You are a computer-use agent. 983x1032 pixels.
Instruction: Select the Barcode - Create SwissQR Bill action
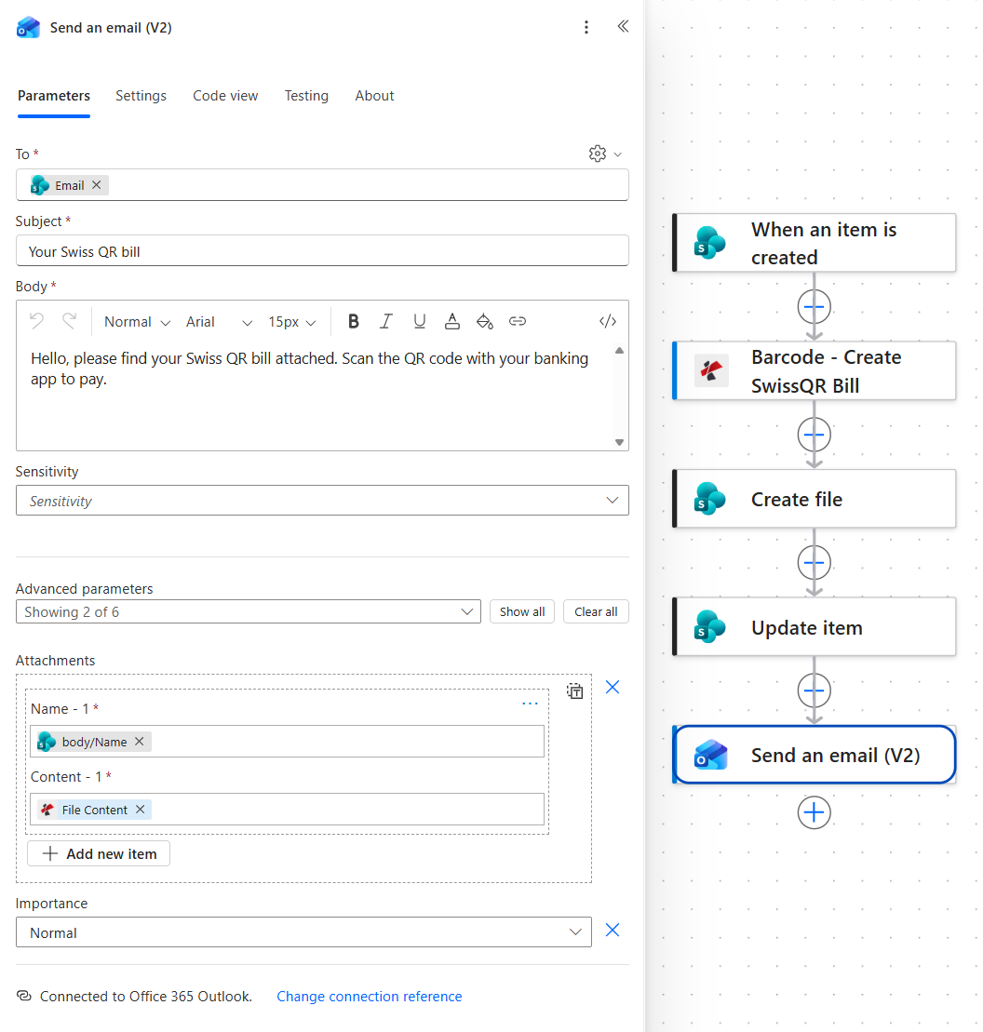pyautogui.click(x=814, y=370)
